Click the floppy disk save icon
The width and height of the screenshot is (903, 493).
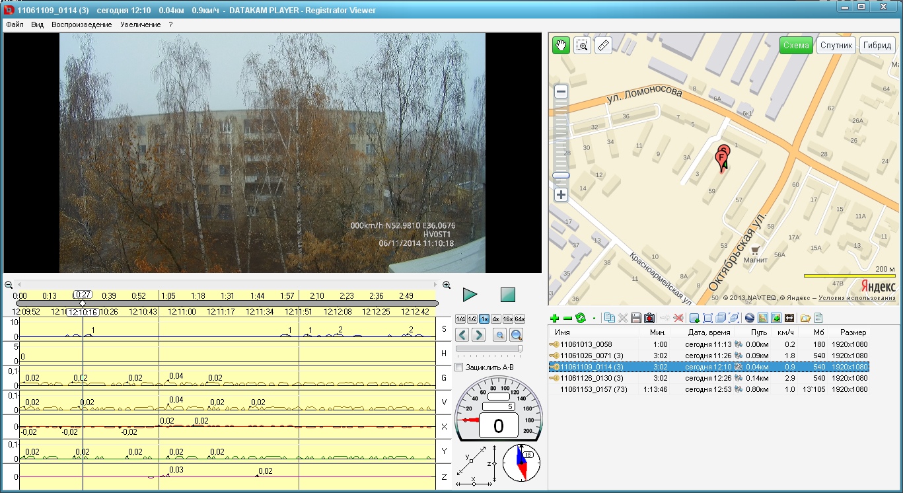(636, 319)
